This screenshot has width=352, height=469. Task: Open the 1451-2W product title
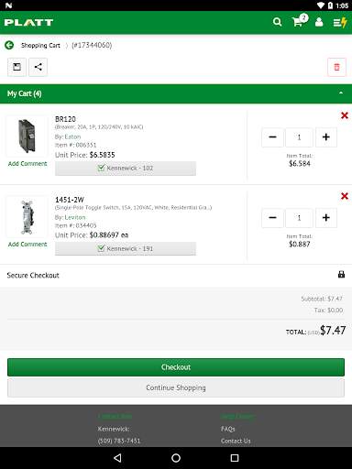(x=70, y=200)
